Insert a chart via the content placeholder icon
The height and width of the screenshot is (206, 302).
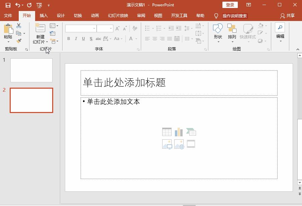(x=179, y=132)
